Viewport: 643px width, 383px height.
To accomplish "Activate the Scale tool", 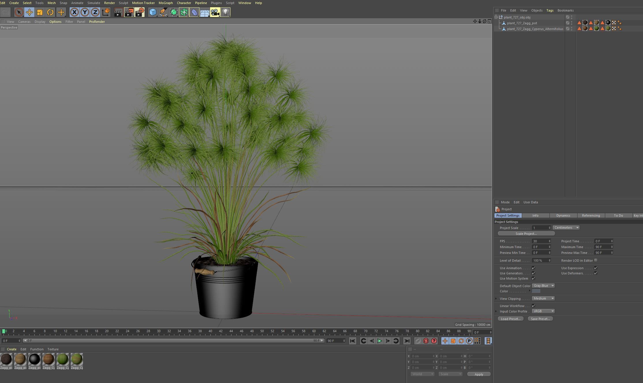I will [x=40, y=12].
